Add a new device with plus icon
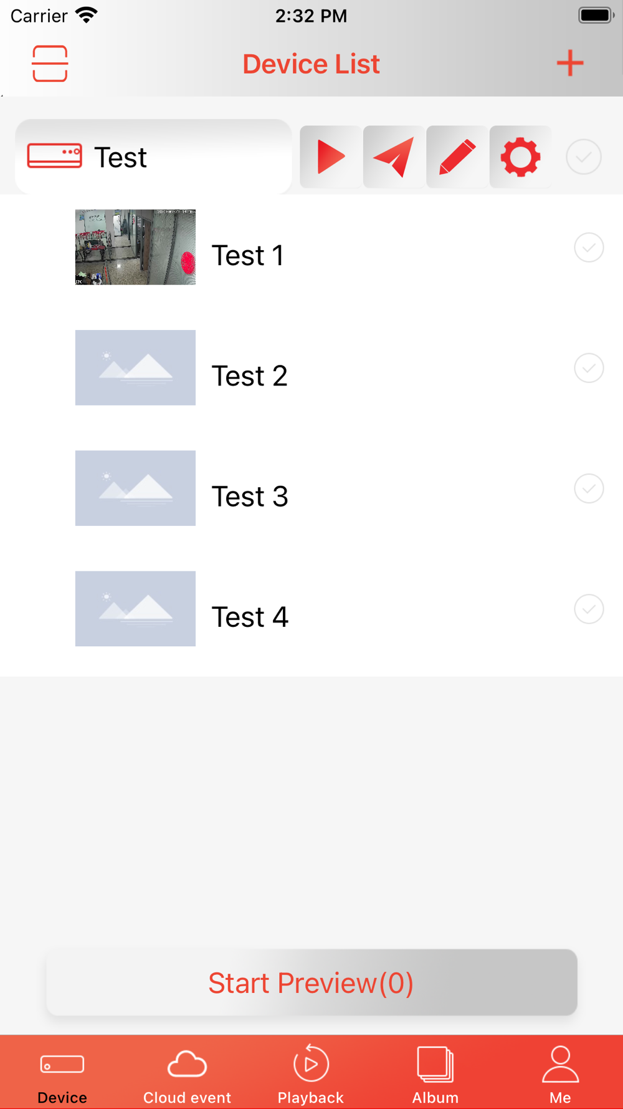 (570, 63)
